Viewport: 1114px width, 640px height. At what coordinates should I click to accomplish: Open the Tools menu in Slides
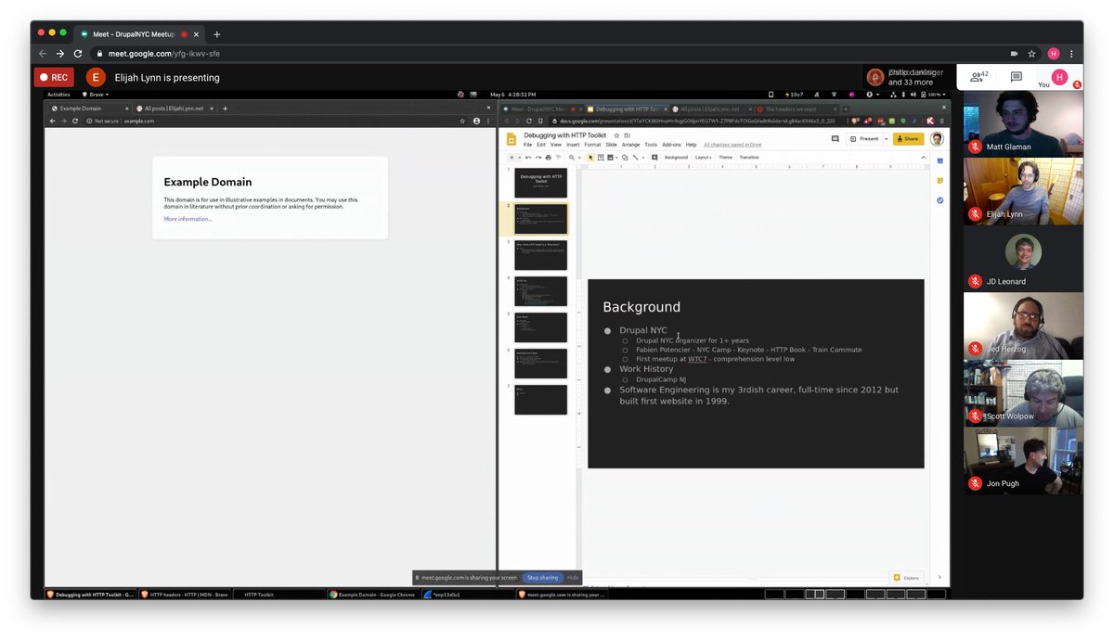click(x=651, y=145)
